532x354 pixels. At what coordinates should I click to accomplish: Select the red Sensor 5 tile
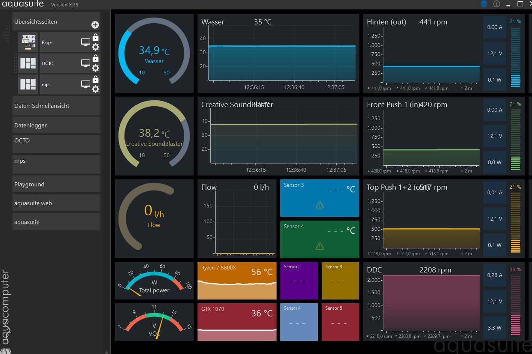340,322
